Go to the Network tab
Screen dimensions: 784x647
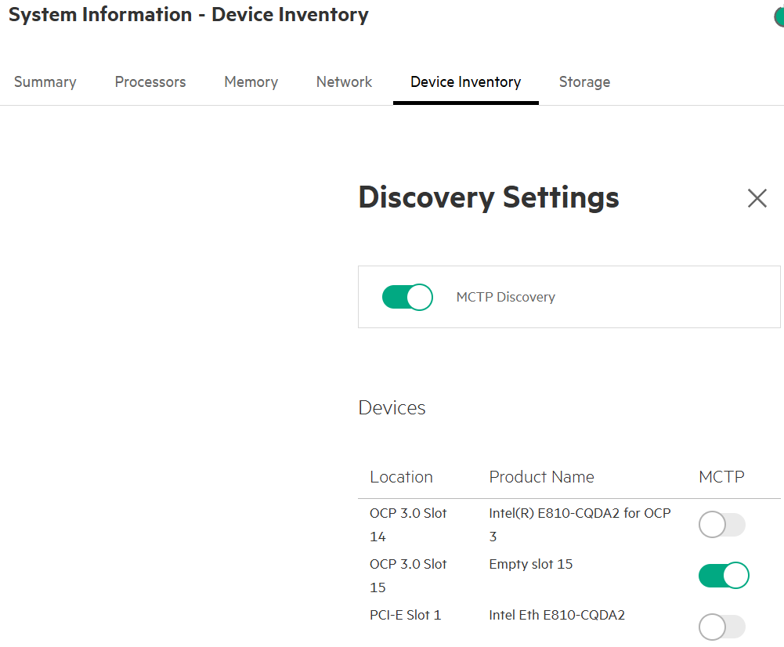pyautogui.click(x=343, y=81)
